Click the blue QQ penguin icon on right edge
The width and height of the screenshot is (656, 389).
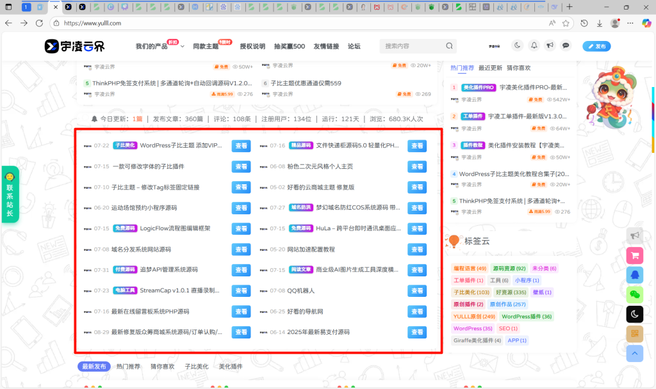tap(635, 275)
